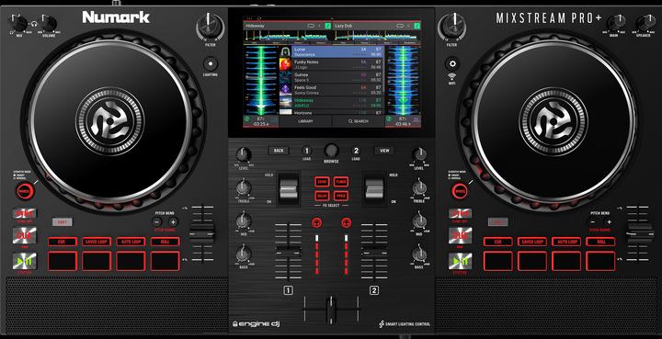Toggle the LIGHTING button
Image resolution: width=662 pixels, height=339 pixels.
pyautogui.click(x=211, y=64)
